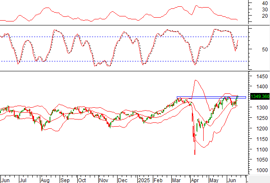Select the 1400 price axis label
270x183 pixels.
coord(262,87)
